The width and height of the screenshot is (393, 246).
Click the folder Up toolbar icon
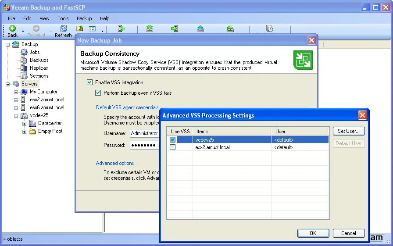(80, 29)
